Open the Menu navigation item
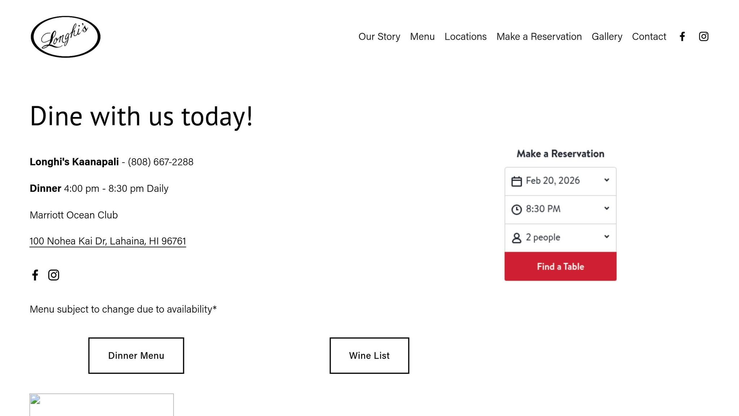The height and width of the screenshot is (416, 739). [x=422, y=36]
